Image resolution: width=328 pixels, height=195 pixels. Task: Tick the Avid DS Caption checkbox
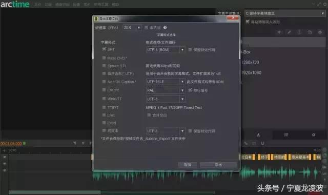(104, 82)
